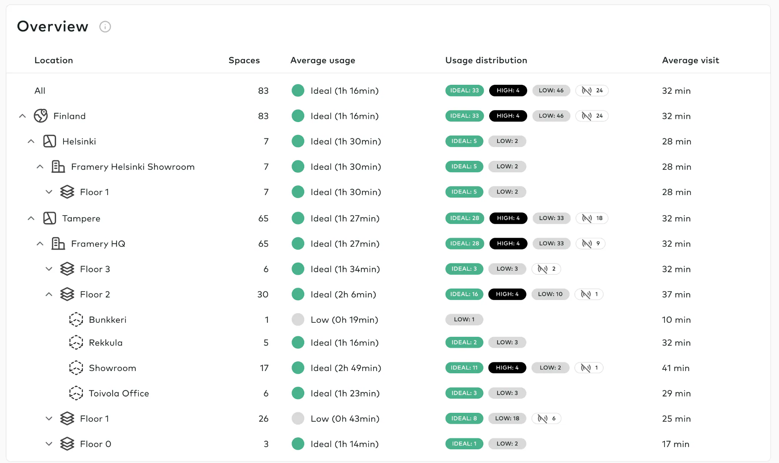Open the Overview info icon
The image size is (779, 463).
[x=105, y=27]
